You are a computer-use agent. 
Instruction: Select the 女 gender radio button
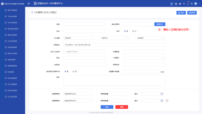[133, 31]
